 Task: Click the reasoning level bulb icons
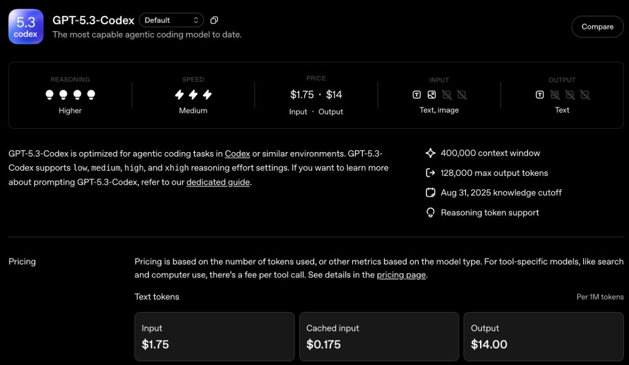pyautogui.click(x=70, y=95)
